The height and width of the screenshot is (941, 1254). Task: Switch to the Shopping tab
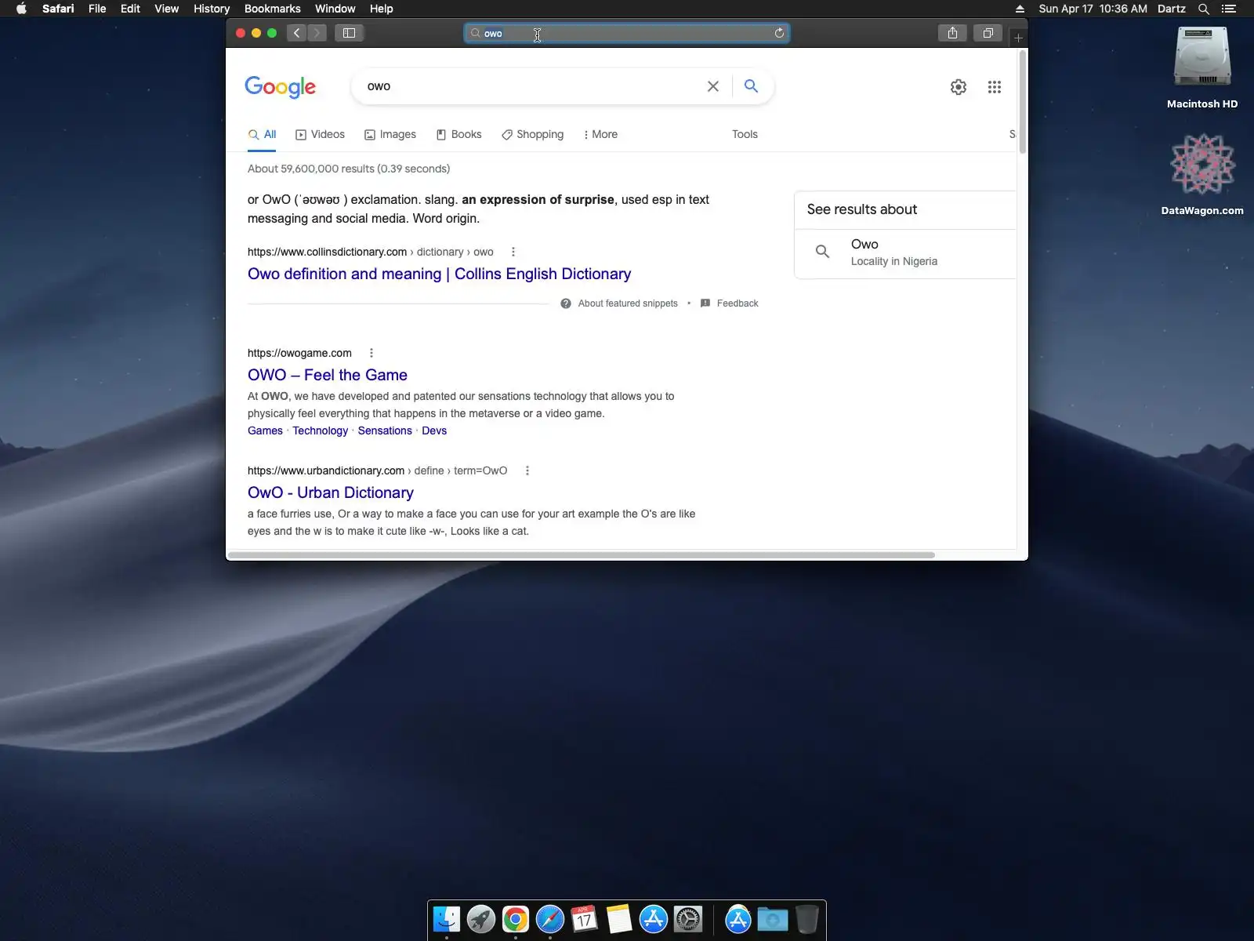pos(532,134)
